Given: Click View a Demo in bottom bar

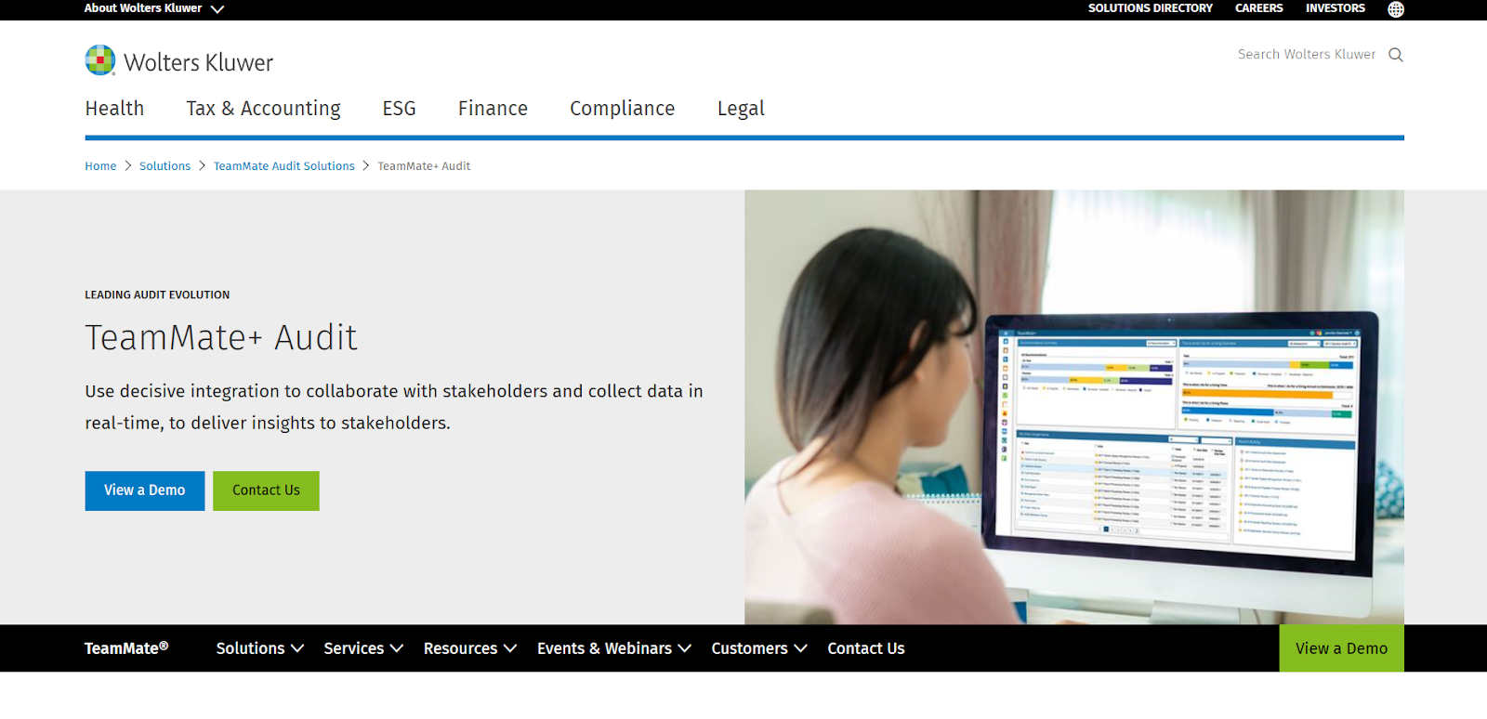Looking at the screenshot, I should click(x=1341, y=648).
